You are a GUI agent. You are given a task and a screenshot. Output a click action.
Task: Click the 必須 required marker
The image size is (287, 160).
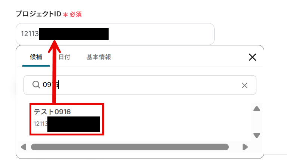tap(75, 14)
